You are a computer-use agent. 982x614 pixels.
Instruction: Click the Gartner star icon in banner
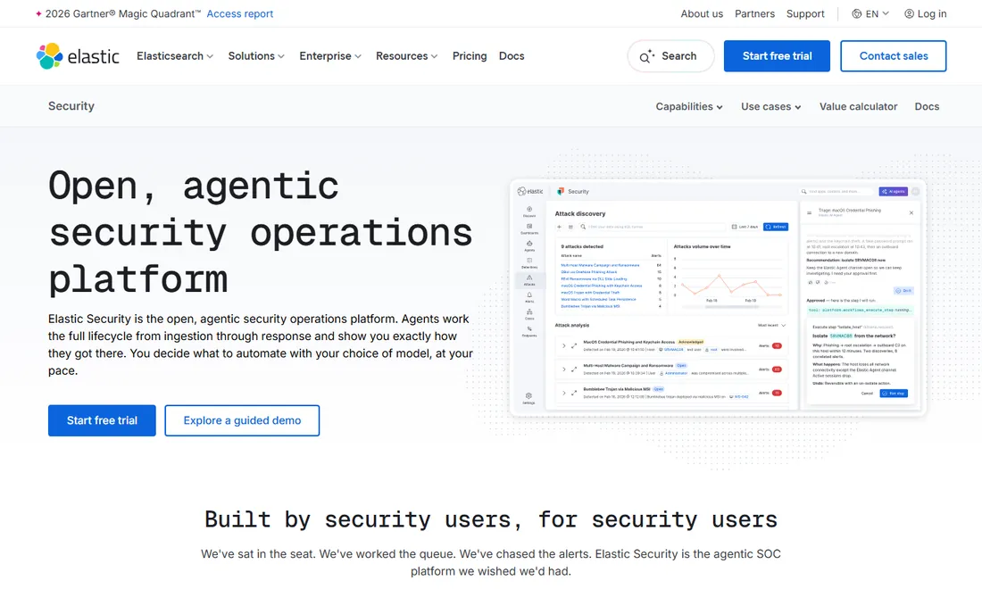(x=38, y=13)
